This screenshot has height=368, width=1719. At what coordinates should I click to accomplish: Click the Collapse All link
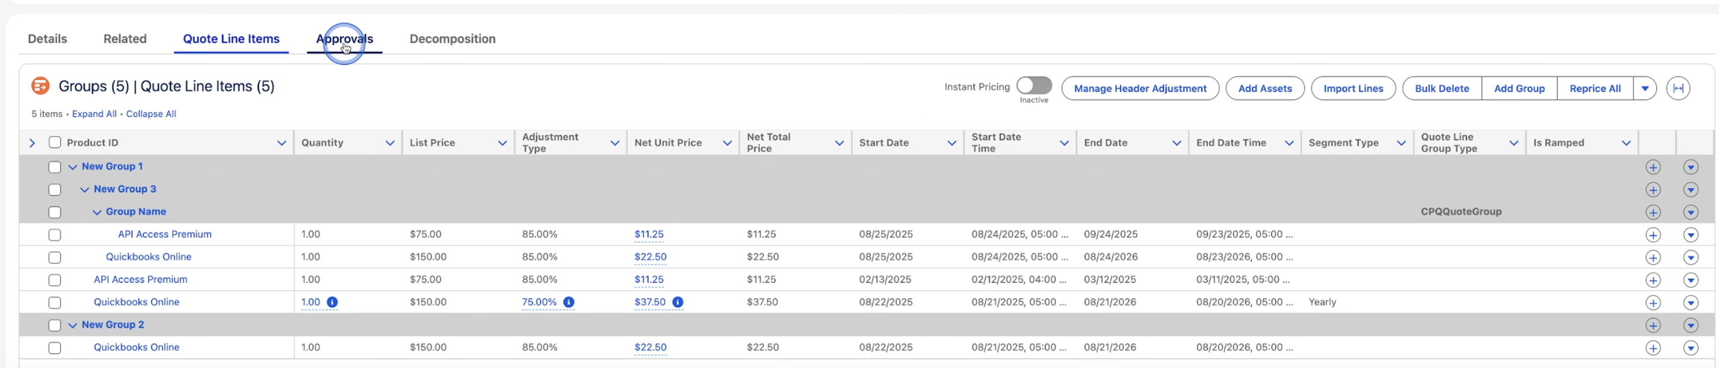[x=151, y=114]
